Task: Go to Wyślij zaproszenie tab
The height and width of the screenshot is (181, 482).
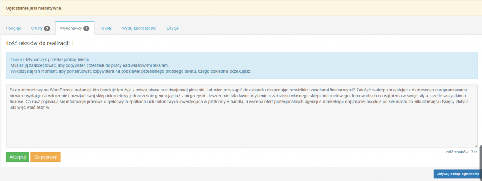Action: [139, 28]
